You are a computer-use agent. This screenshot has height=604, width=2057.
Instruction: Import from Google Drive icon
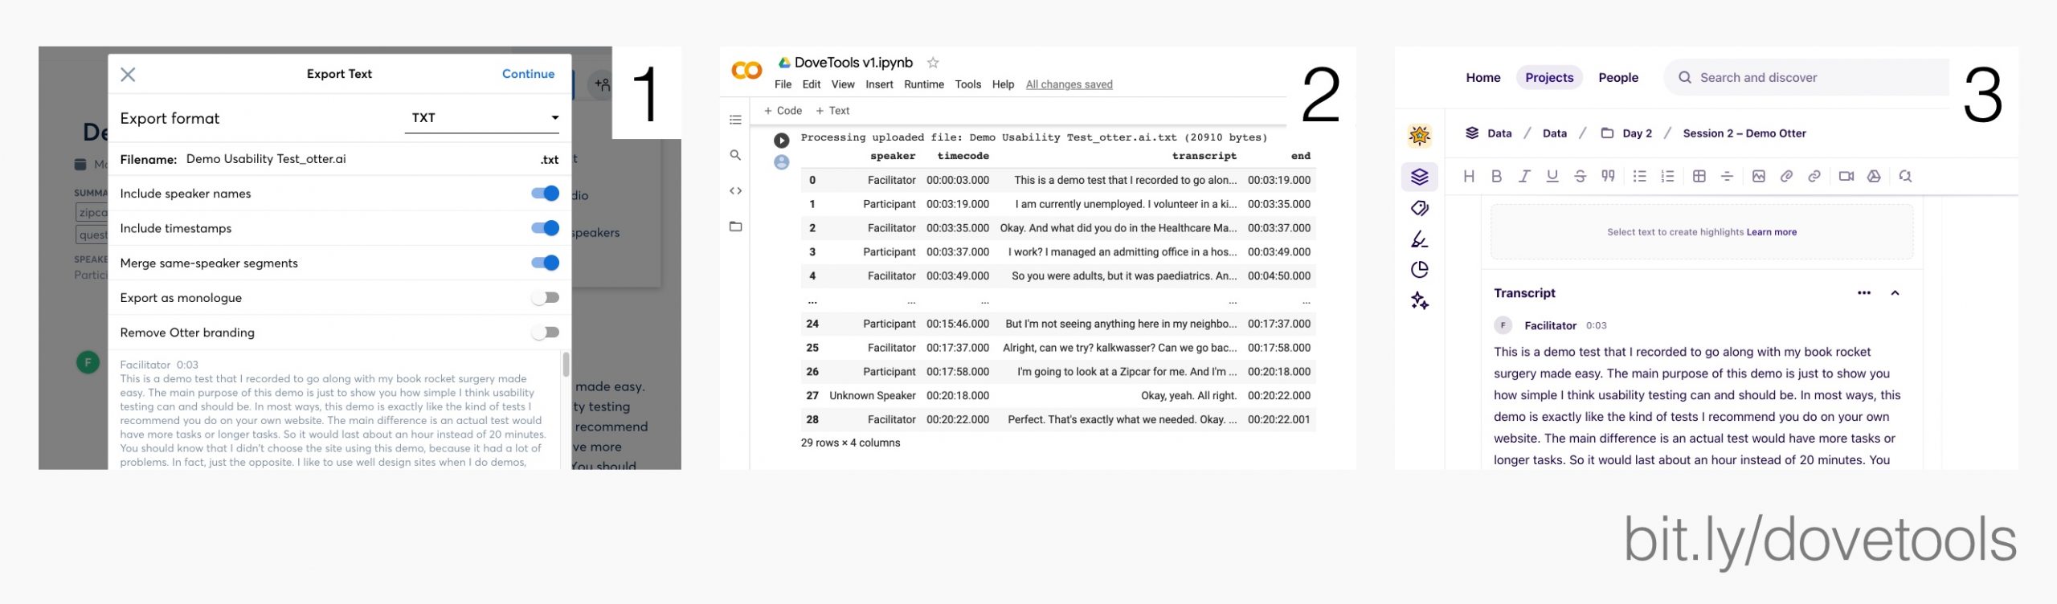(x=1874, y=177)
